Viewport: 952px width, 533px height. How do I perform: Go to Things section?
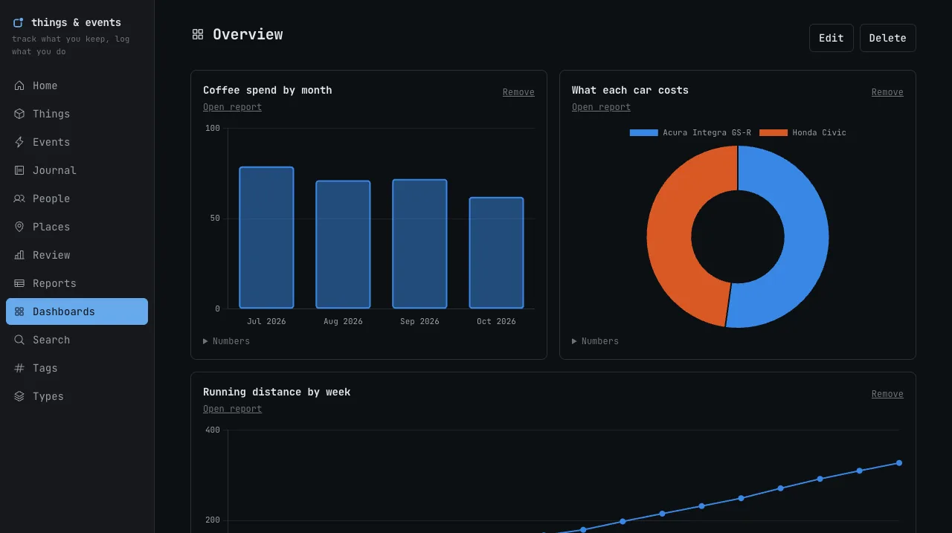point(77,114)
